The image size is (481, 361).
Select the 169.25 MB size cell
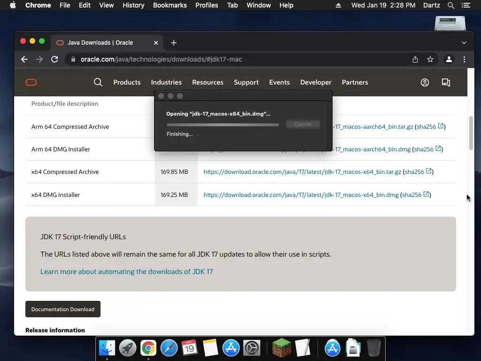pos(176,195)
